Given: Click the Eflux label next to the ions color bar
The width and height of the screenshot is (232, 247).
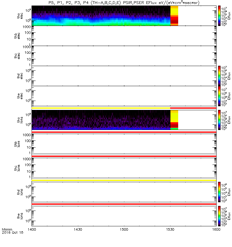Looking at the screenshot, I should coord(229,216).
